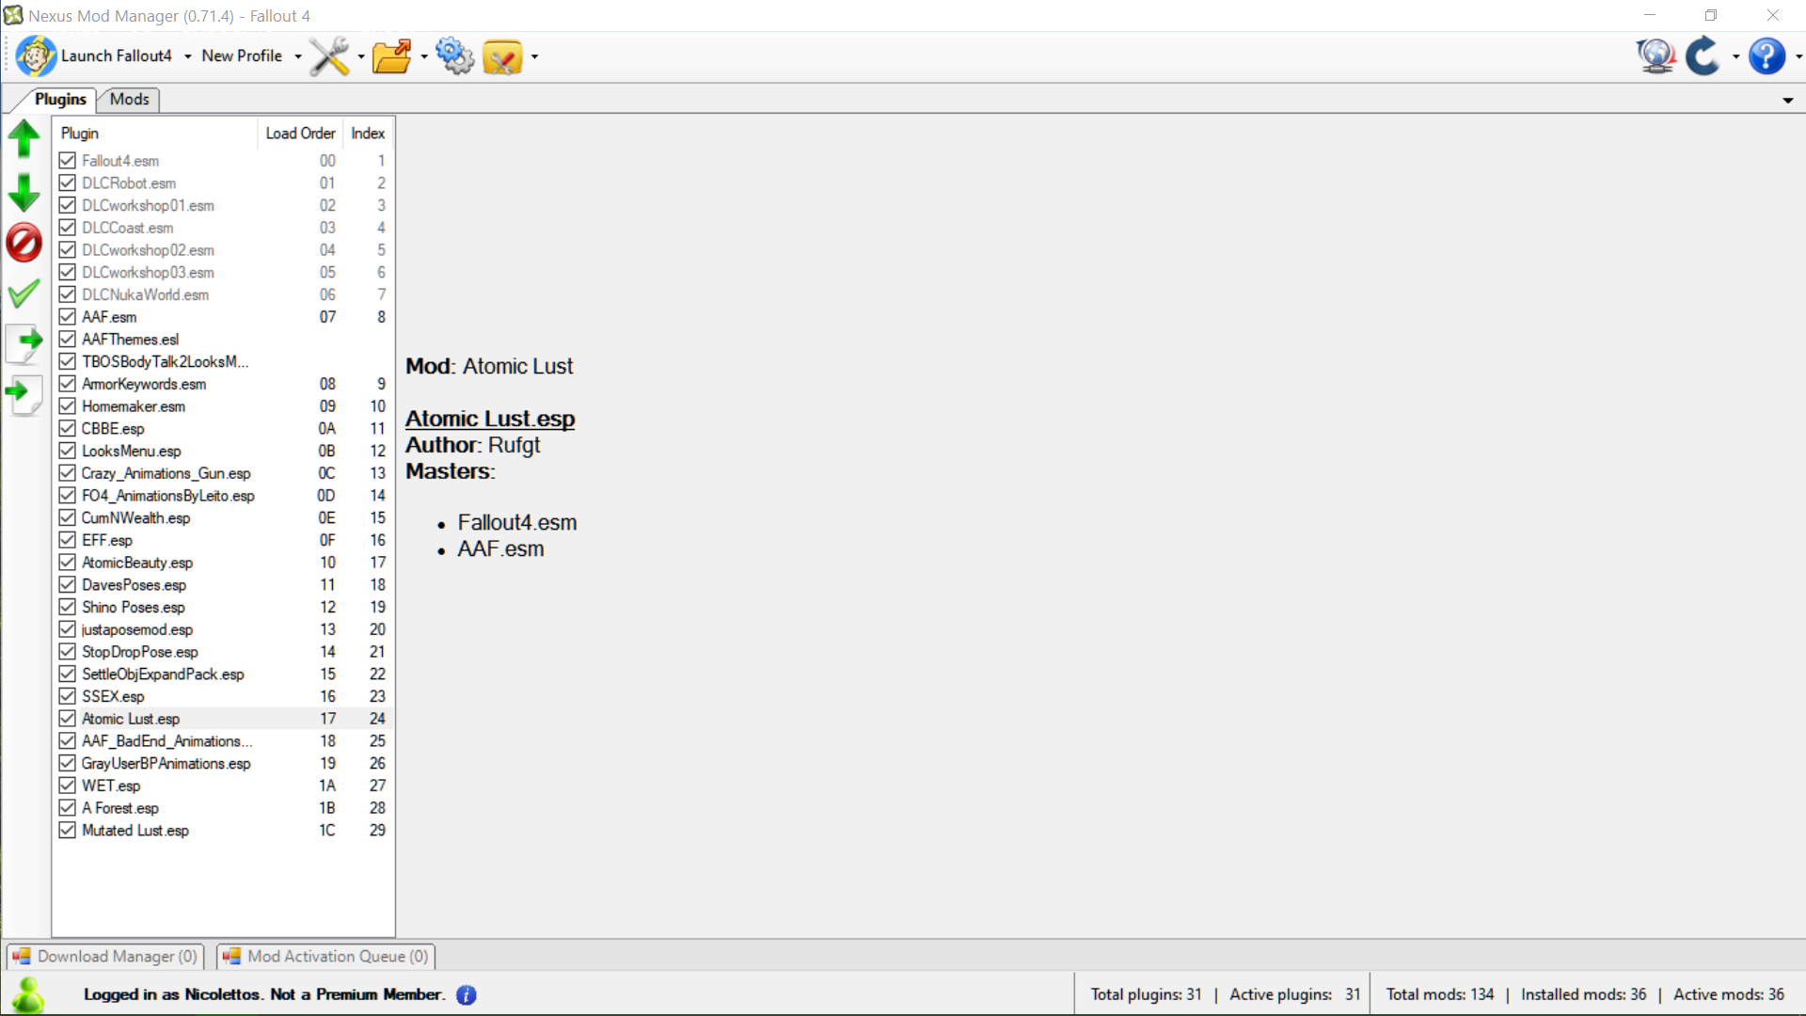Expand the open folder dropdown arrow
The height and width of the screenshot is (1016, 1806).
click(x=424, y=57)
